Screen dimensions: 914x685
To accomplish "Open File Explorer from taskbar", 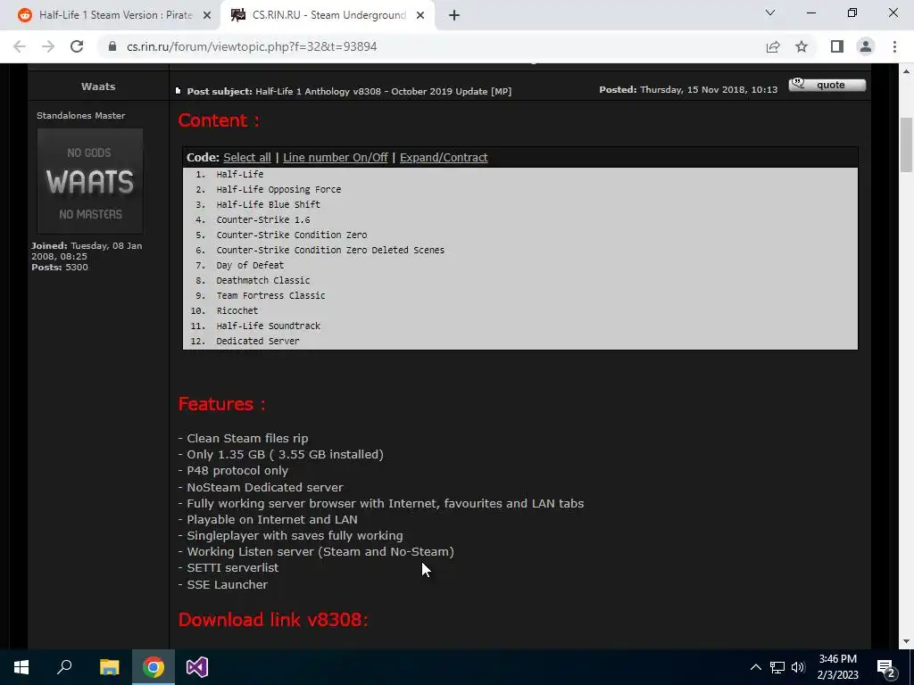I will 109,667.
